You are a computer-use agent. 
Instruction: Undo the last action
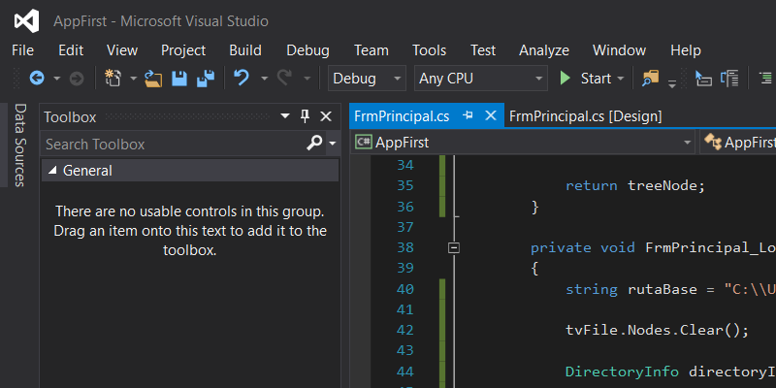coord(242,79)
